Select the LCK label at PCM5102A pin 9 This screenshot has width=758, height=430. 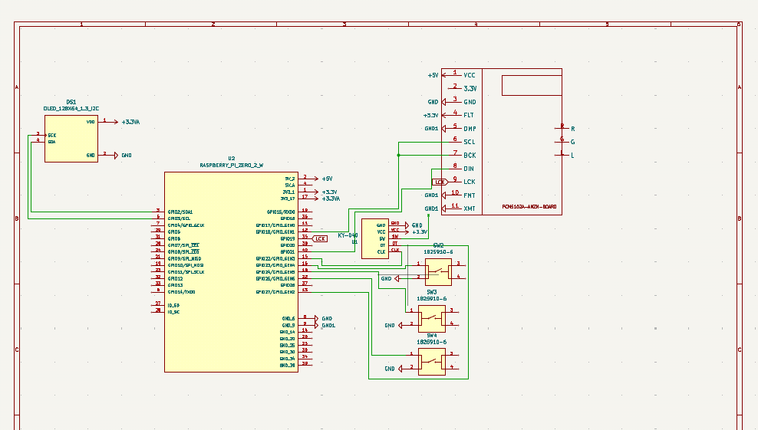click(438, 182)
